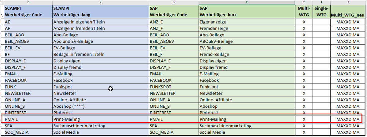Click the 'Fremdanzeige' cell

(247, 28)
